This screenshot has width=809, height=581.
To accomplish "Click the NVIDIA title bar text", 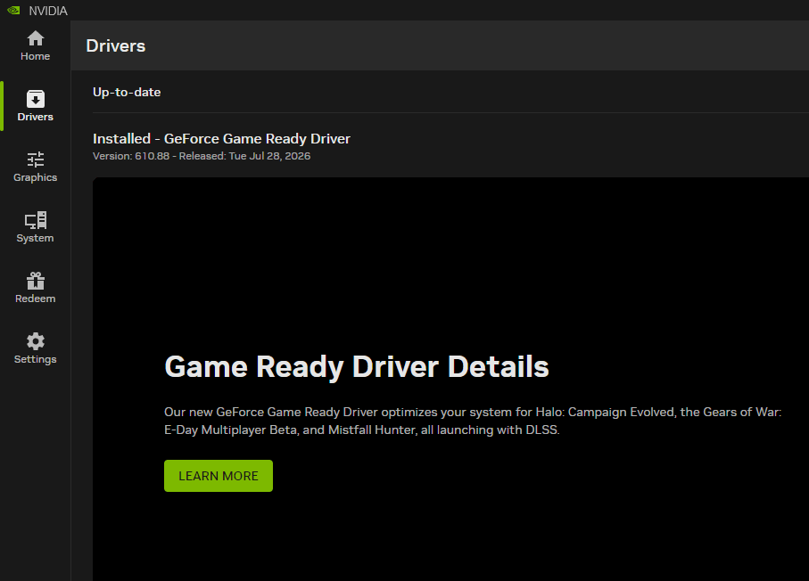I will [48, 11].
